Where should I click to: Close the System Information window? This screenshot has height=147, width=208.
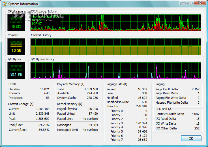pyautogui.click(x=200, y=3)
